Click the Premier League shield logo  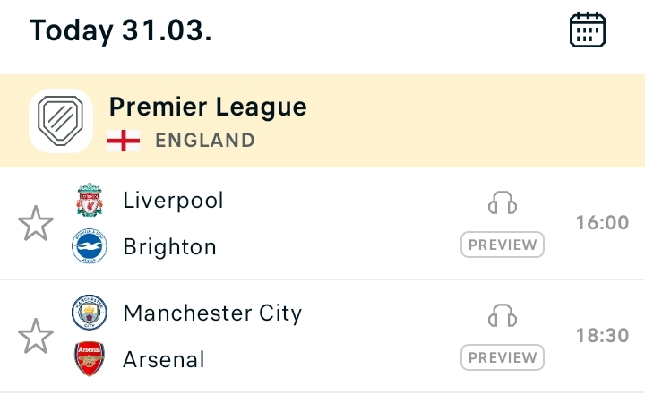[61, 121]
